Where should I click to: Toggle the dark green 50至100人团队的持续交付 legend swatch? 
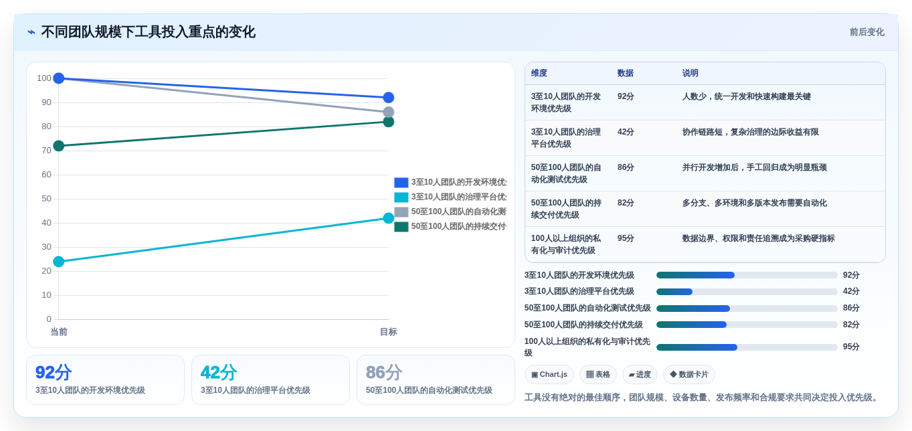401,227
